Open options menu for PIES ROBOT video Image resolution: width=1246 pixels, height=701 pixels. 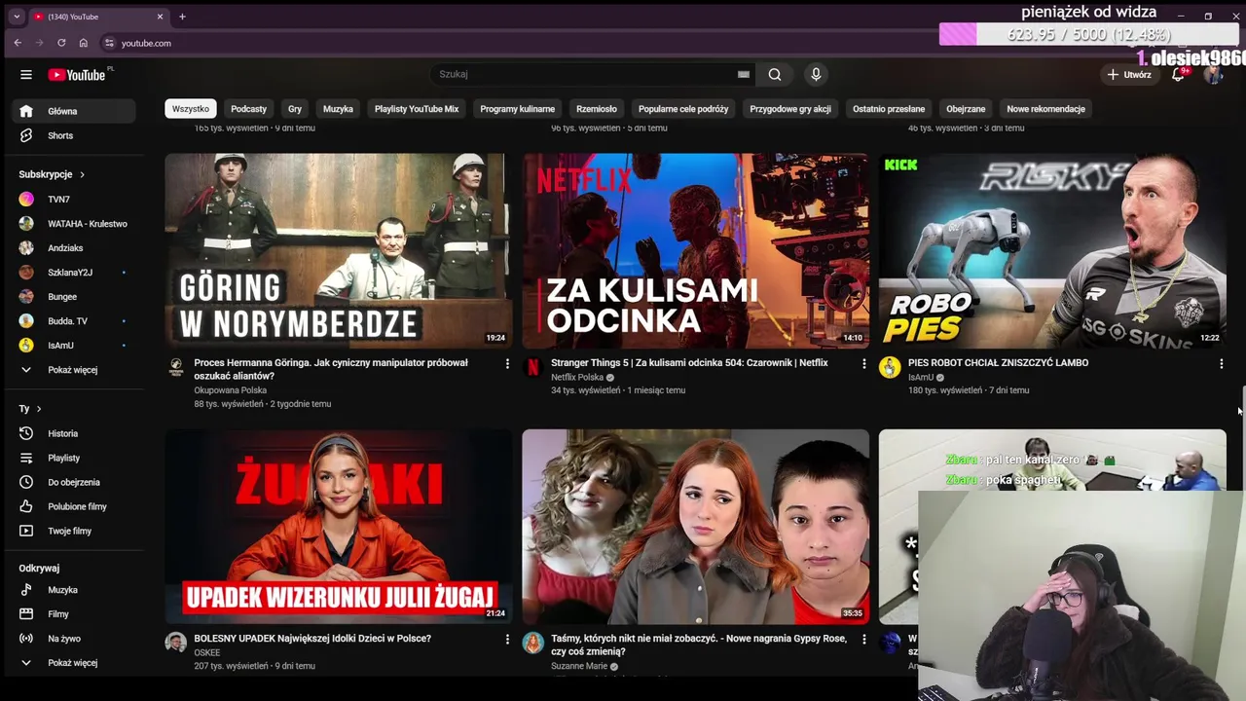1221,363
